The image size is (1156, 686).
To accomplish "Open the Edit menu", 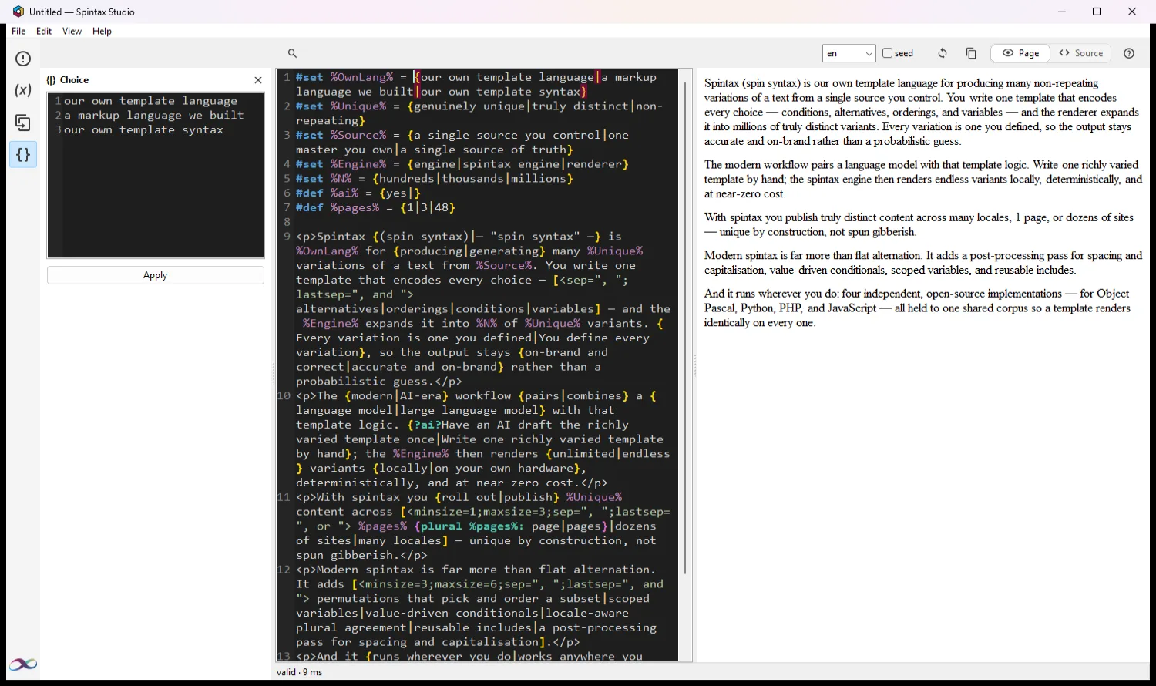I will 44,31.
